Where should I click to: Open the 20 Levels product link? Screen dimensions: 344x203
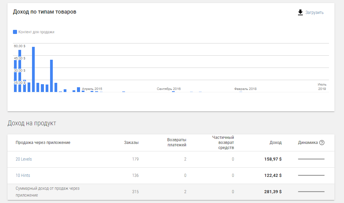(24, 159)
